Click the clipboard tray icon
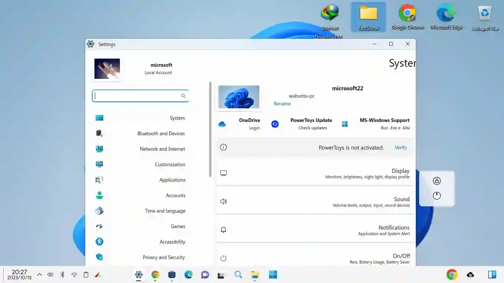The width and height of the screenshot is (504, 283). [86, 275]
